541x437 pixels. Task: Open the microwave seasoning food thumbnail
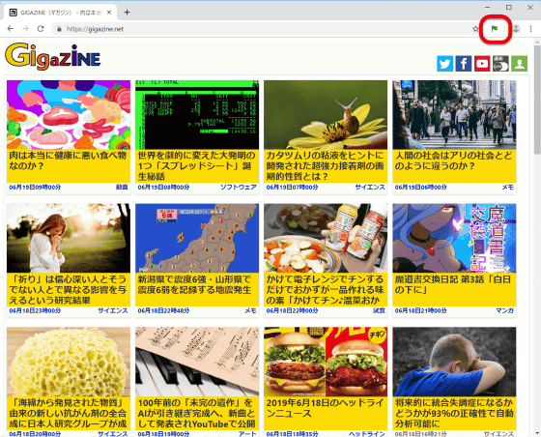tap(326, 238)
